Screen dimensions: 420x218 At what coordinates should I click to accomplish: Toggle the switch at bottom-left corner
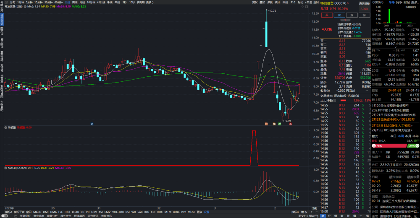[5, 216]
